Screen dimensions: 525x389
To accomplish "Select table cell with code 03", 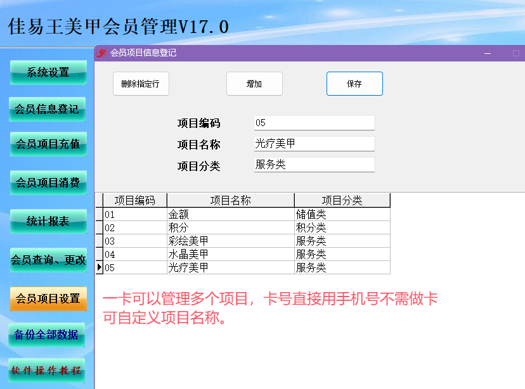I will click(x=135, y=241).
